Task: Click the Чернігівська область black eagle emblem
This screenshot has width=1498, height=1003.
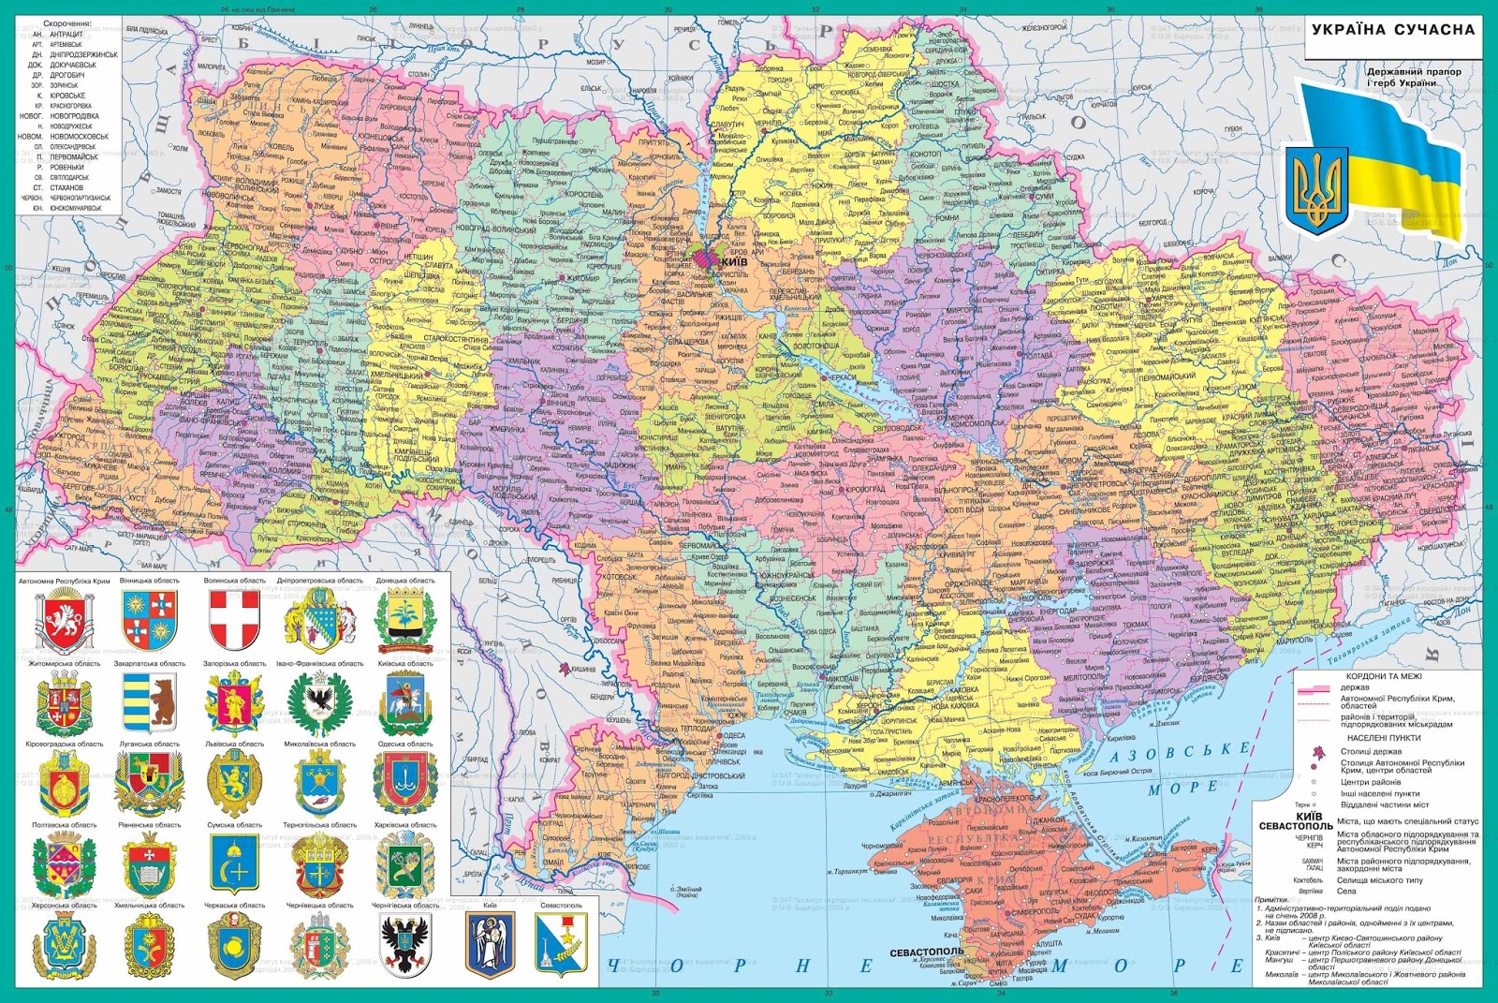Action: [404, 946]
